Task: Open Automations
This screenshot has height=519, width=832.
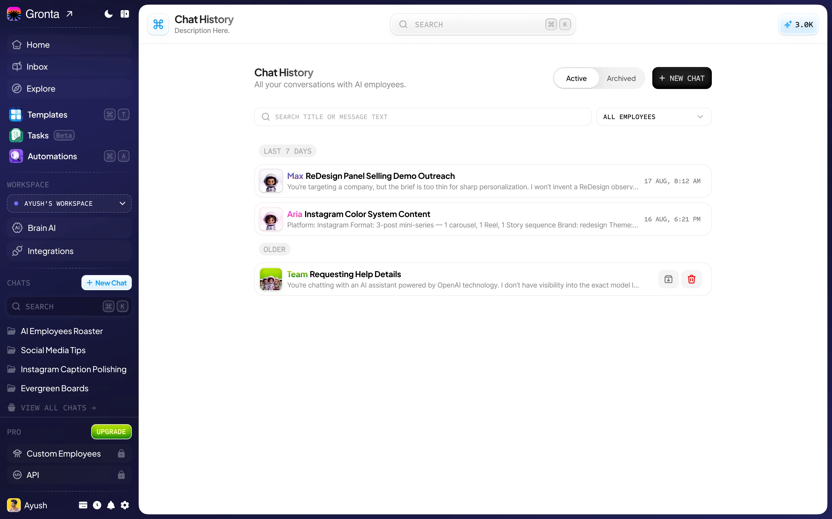Action: tap(69, 156)
